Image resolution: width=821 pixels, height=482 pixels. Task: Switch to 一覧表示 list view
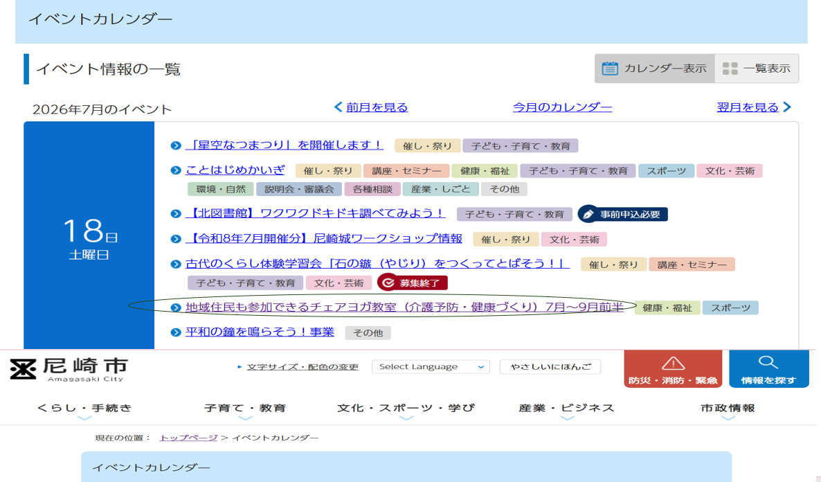click(757, 69)
